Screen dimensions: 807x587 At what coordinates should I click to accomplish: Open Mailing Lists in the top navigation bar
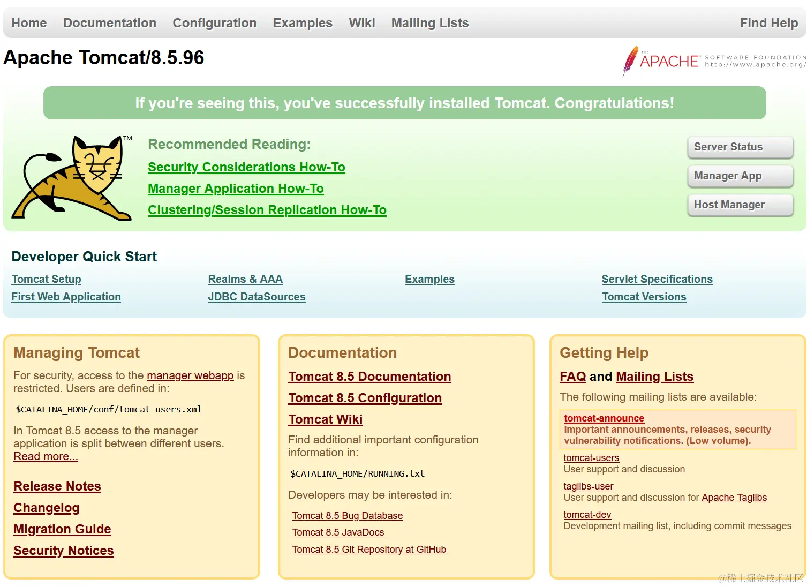[x=430, y=23]
